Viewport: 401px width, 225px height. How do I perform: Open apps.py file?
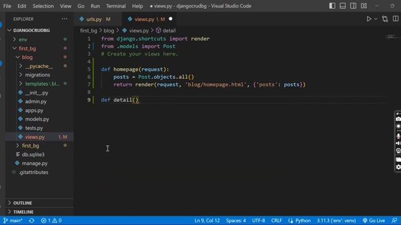[x=34, y=111]
